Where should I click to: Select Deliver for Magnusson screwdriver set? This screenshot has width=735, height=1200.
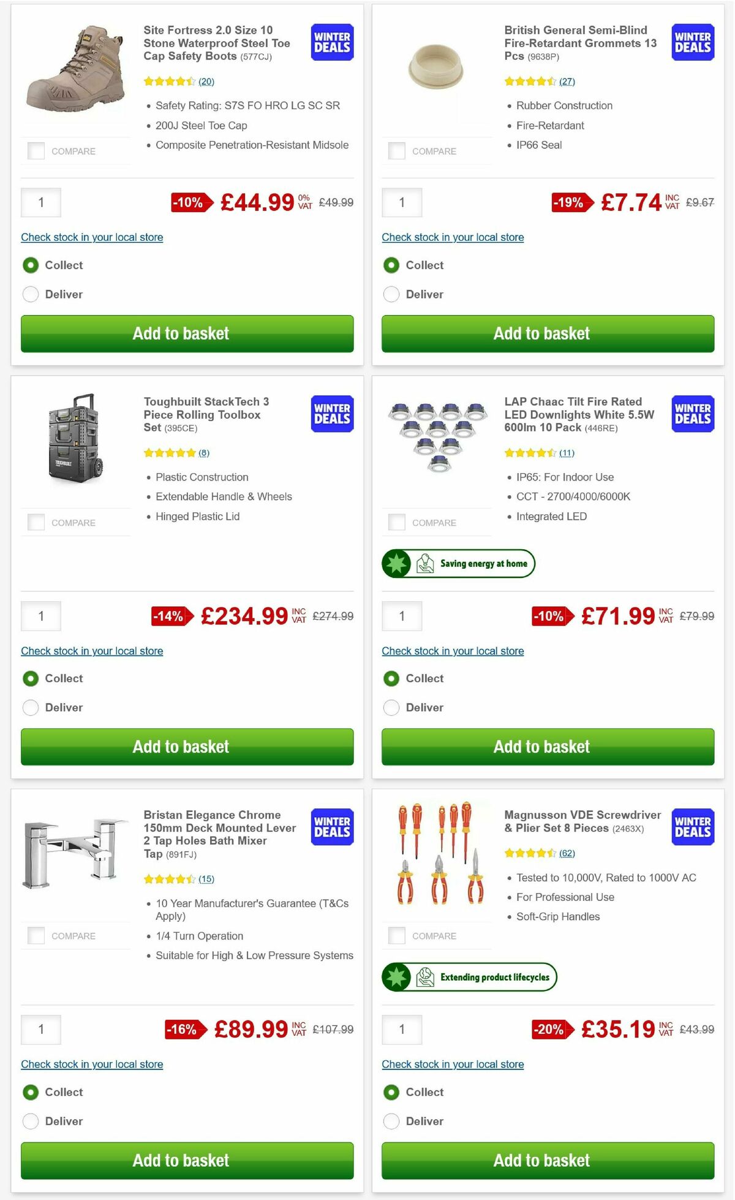[x=391, y=1121]
